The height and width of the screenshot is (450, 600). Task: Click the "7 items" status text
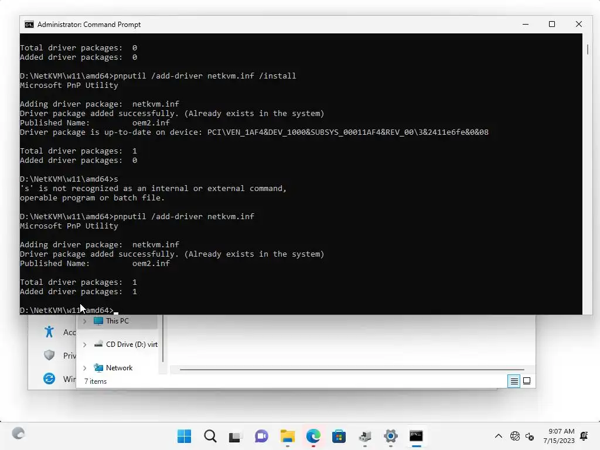click(96, 381)
